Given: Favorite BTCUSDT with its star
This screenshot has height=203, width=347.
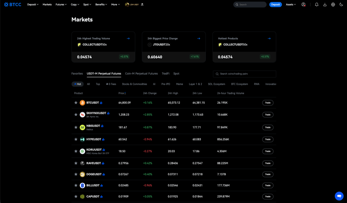Looking at the screenshot, I should tap(76, 103).
